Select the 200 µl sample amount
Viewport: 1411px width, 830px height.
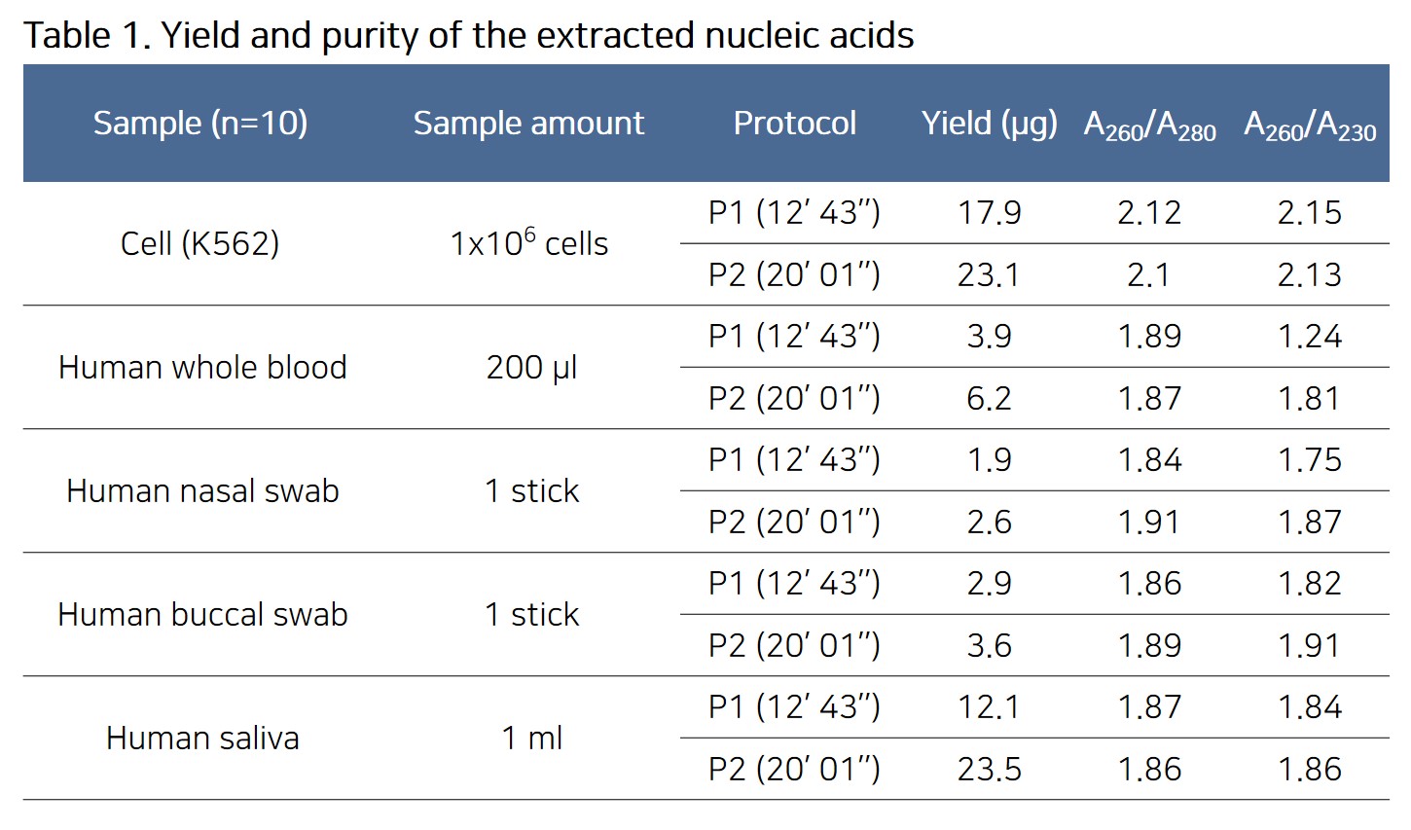(531, 367)
